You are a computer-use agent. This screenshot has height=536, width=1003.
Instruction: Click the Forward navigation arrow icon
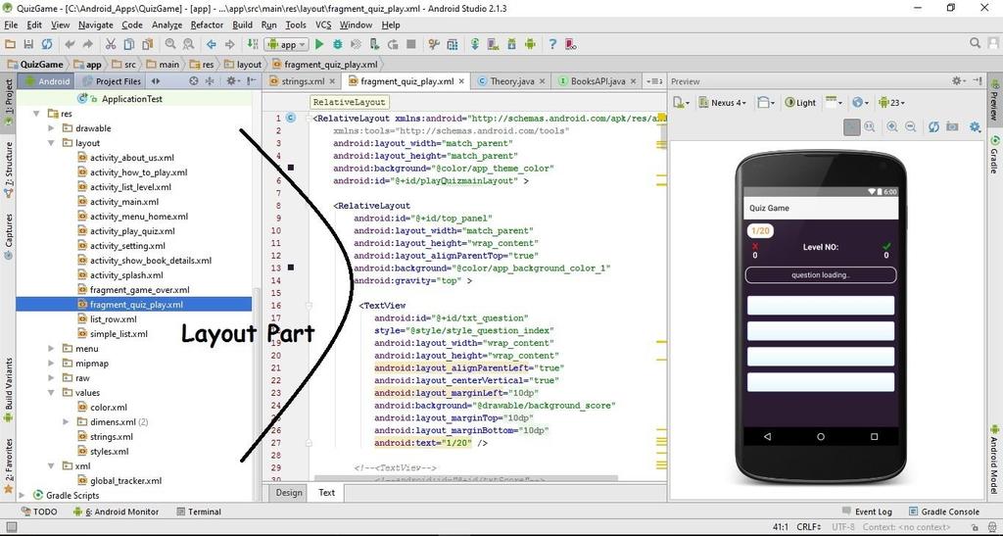click(229, 44)
